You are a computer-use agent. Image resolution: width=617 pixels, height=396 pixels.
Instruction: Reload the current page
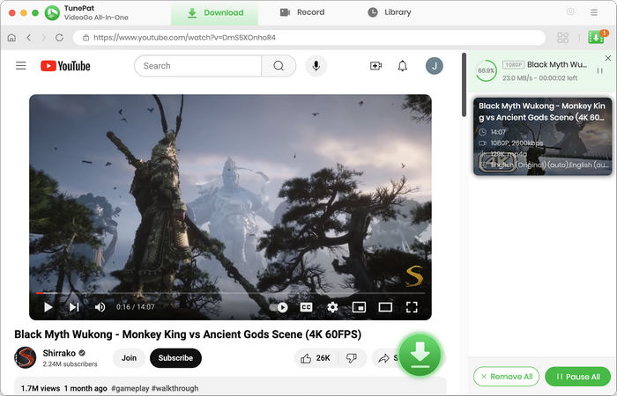pyautogui.click(x=59, y=38)
